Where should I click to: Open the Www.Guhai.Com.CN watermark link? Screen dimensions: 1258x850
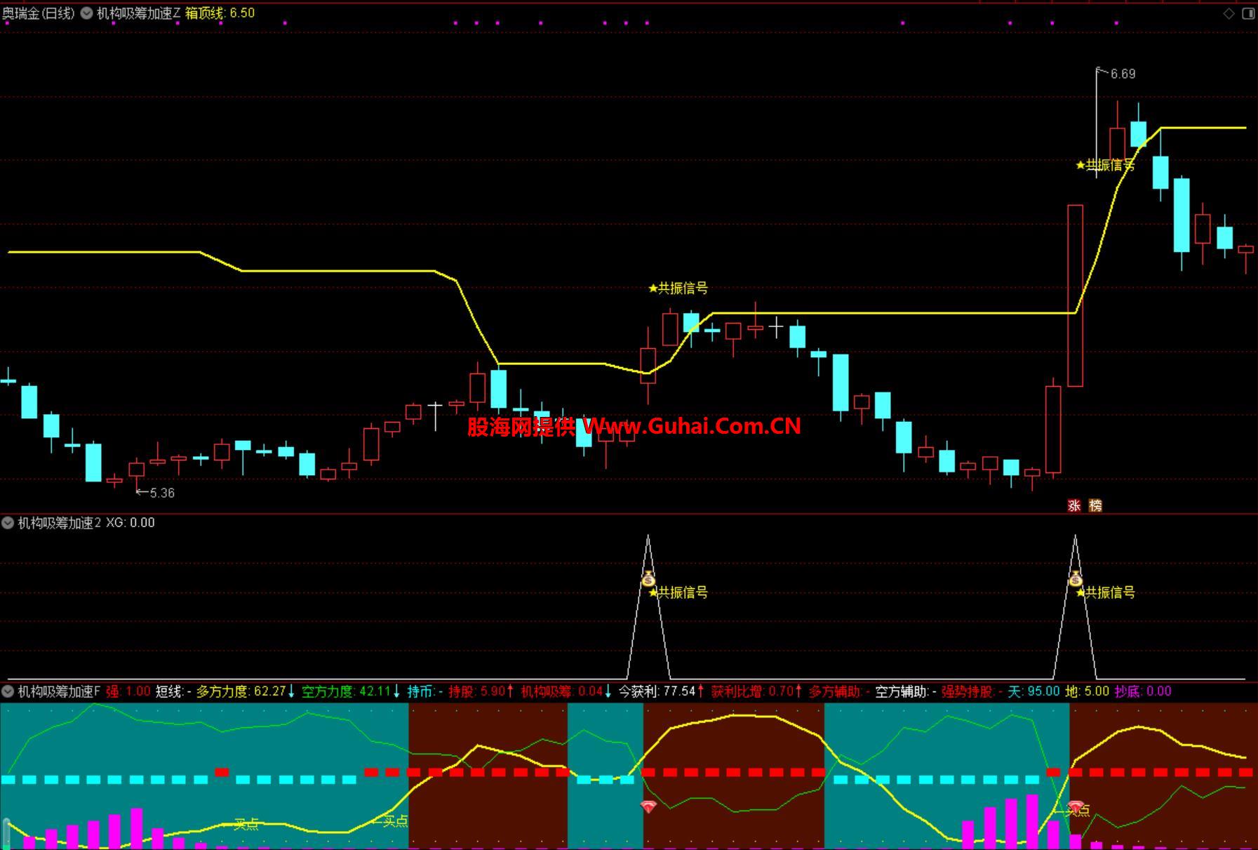(691, 426)
